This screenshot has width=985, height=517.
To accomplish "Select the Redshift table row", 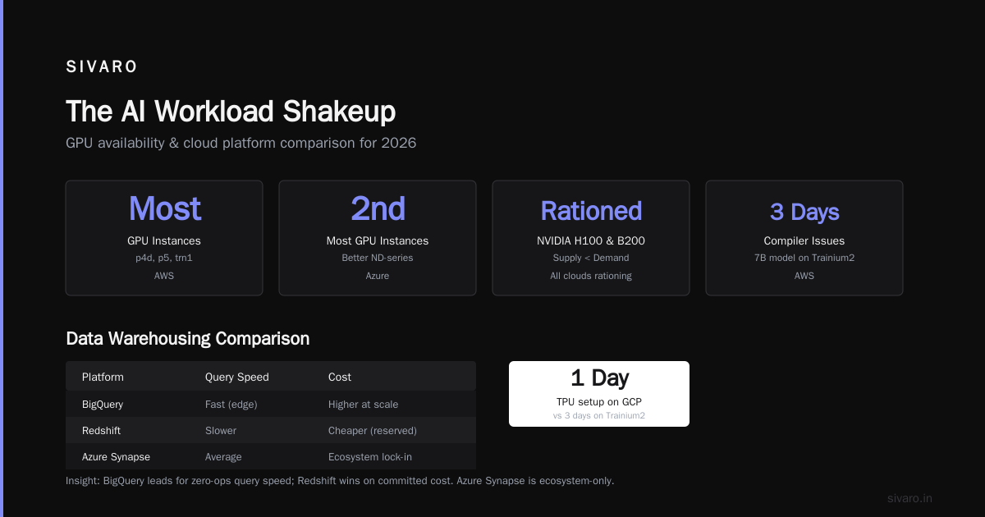I will pos(271,430).
